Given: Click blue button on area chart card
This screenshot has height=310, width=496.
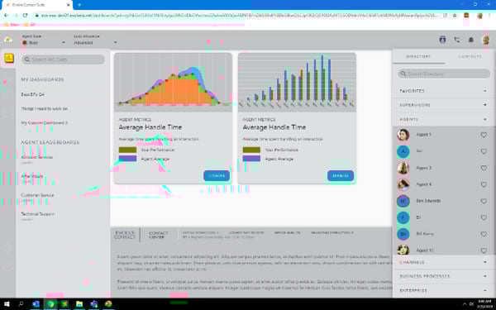Looking at the screenshot, I should 217,175.
